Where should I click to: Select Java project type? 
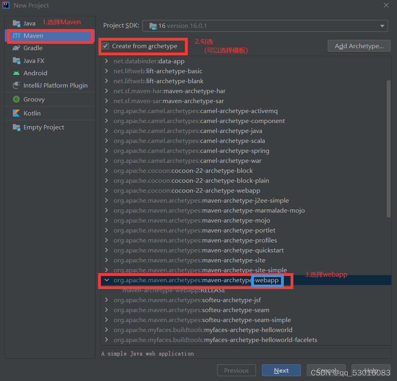coord(50,23)
